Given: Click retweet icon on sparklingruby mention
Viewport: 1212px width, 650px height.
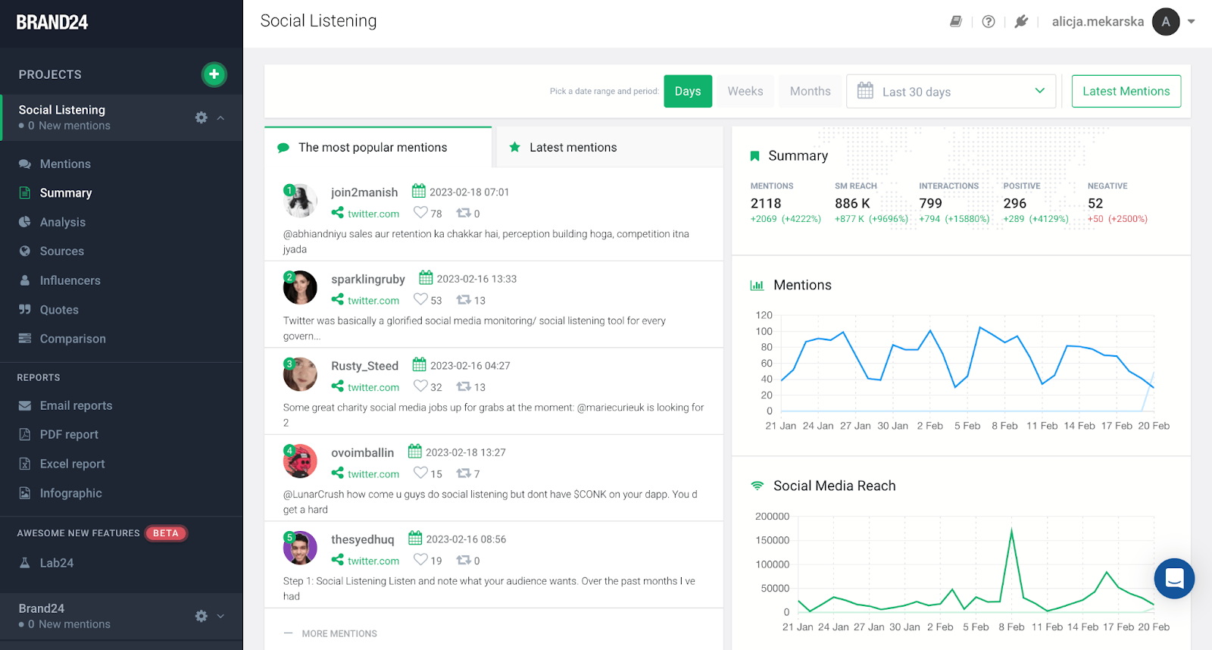Looking at the screenshot, I should click(x=464, y=300).
